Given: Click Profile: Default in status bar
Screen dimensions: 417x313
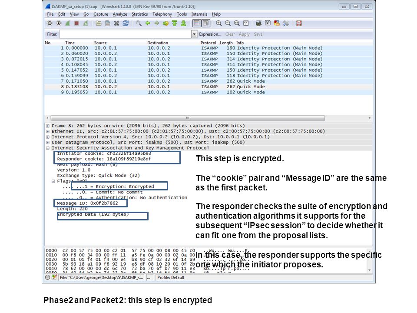Looking at the screenshot, I should (171, 278).
